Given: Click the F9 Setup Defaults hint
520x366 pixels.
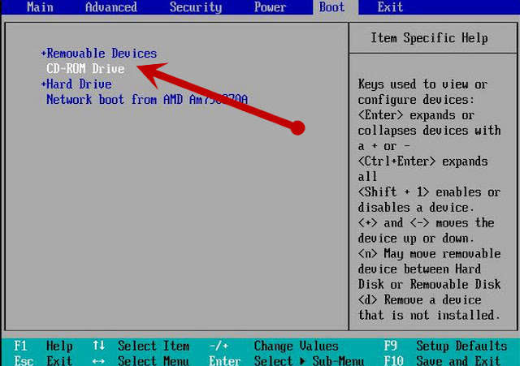Looking at the screenshot, I should 445,347.
